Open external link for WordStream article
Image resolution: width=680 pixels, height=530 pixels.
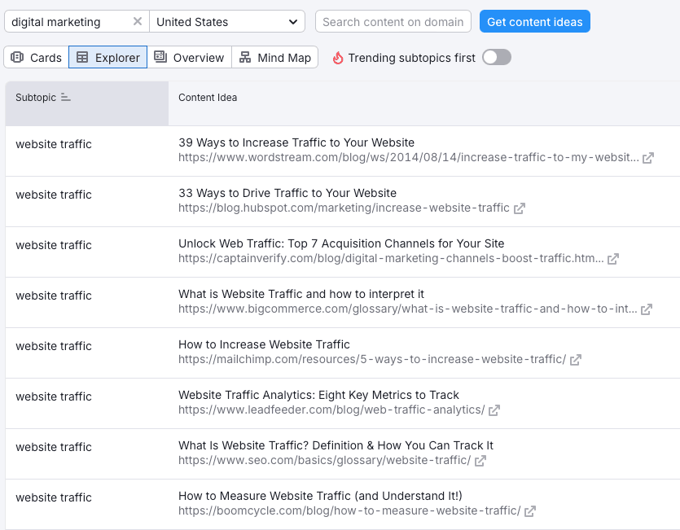tap(648, 158)
